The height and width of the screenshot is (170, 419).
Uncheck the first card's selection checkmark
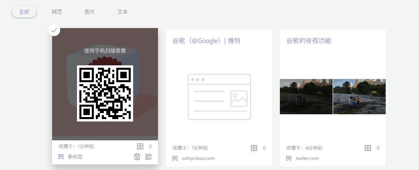(x=54, y=30)
